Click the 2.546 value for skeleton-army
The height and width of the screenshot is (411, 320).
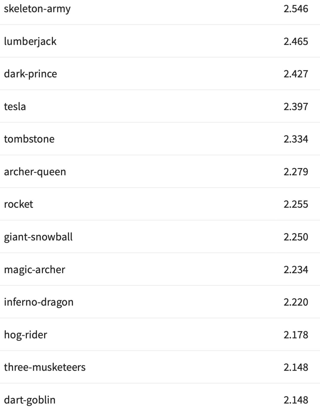tap(296, 9)
